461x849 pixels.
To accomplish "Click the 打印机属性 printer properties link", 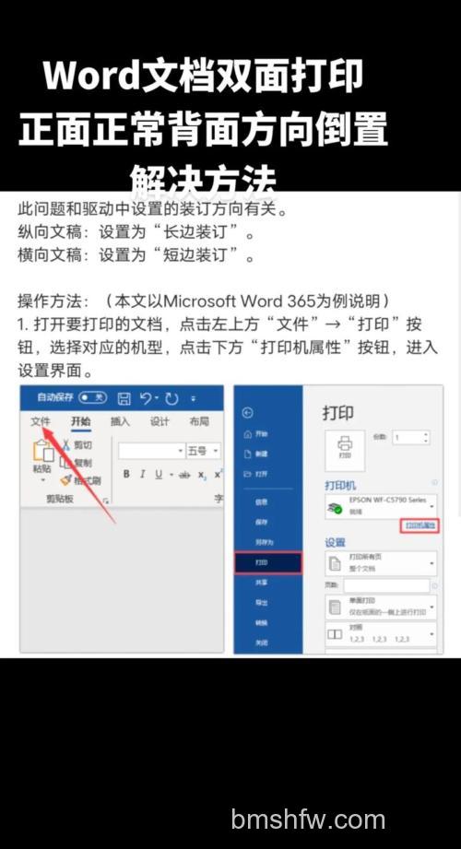I will (x=420, y=525).
